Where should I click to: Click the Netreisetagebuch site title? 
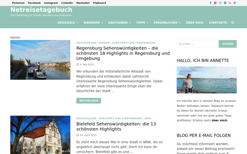41,10
